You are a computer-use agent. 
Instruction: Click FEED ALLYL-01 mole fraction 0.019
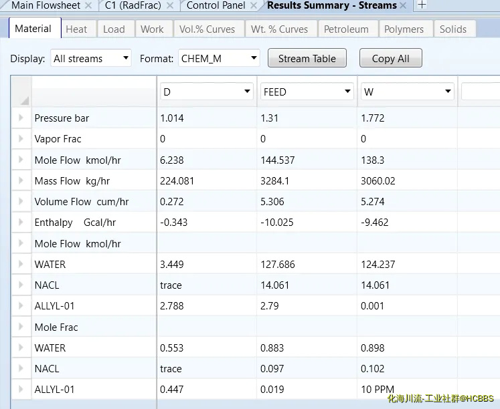point(272,389)
